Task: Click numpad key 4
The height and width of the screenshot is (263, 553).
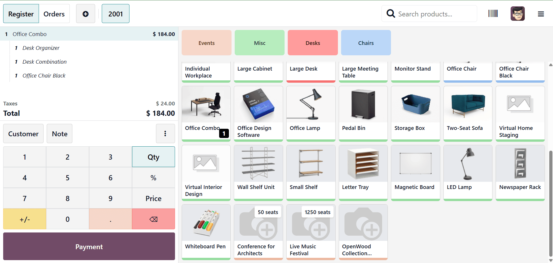Action: pos(25,178)
